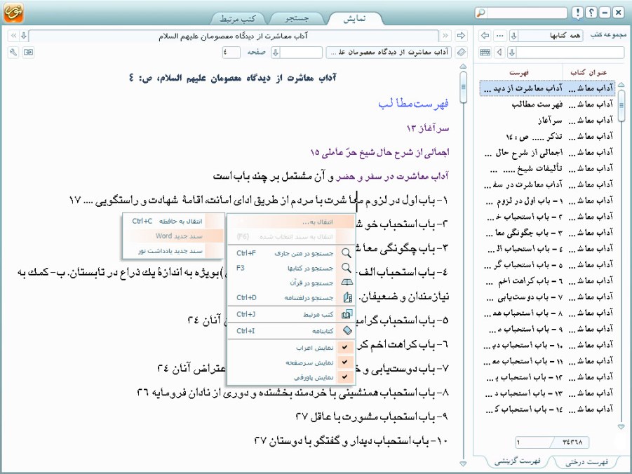Click the صفحه page number field
The image size is (632, 474).
point(231,53)
